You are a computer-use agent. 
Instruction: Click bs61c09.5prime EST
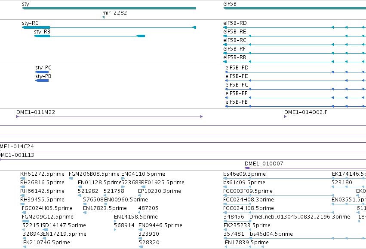pos(237,187)
